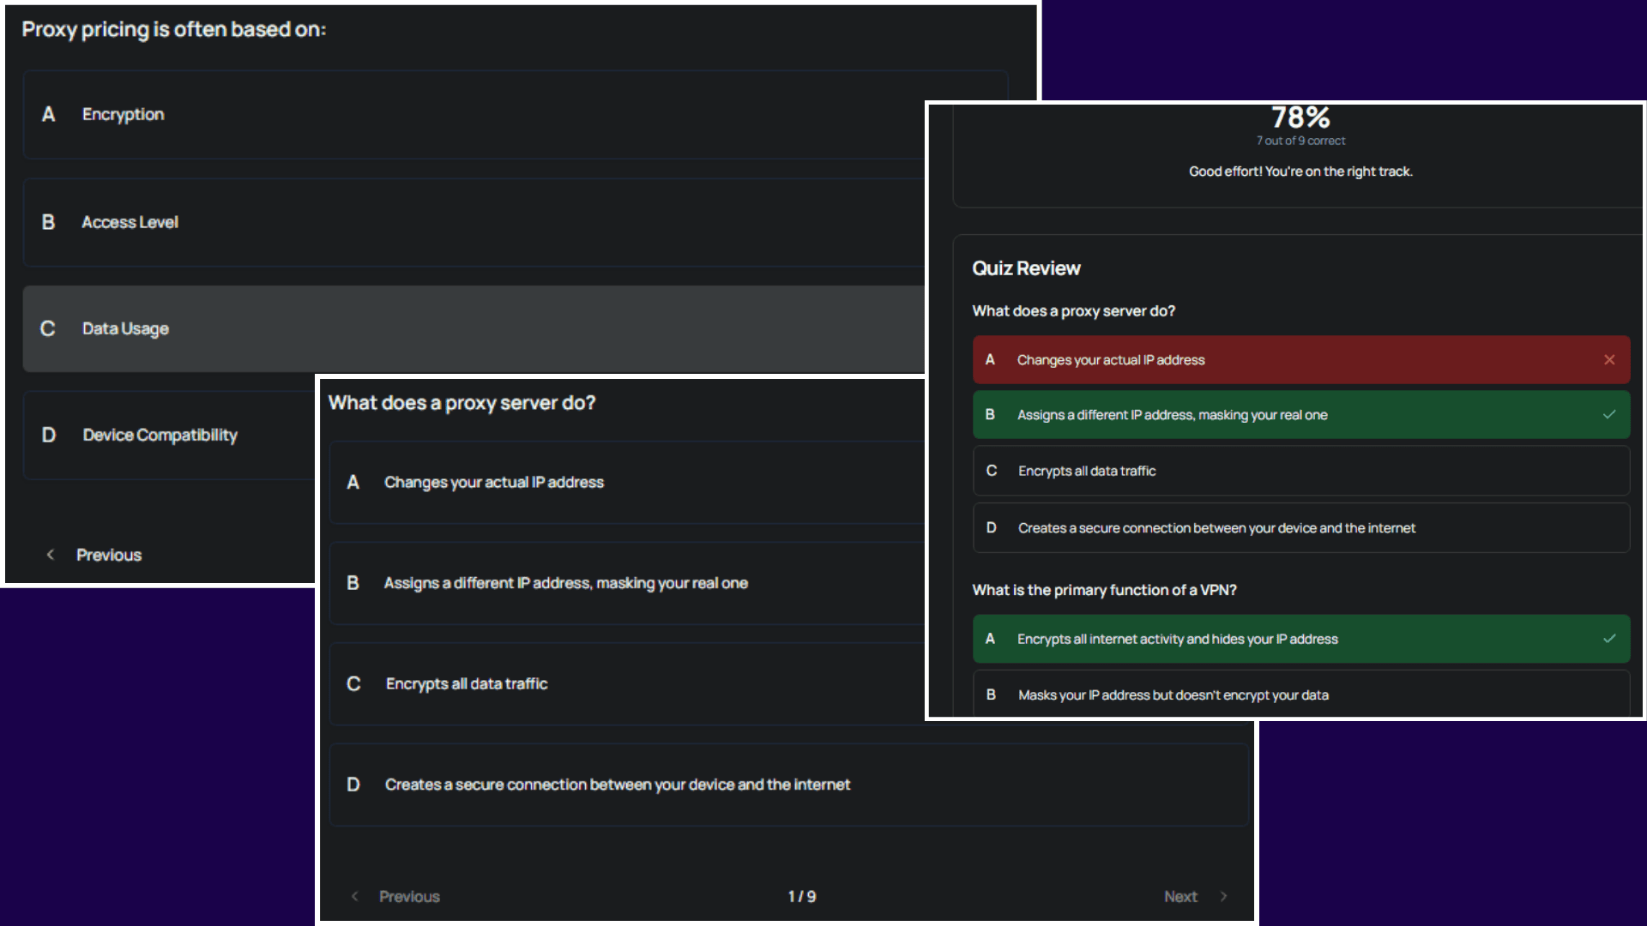Click checkmark on VPN encrypts answer
1647x926 pixels.
[1609, 639]
